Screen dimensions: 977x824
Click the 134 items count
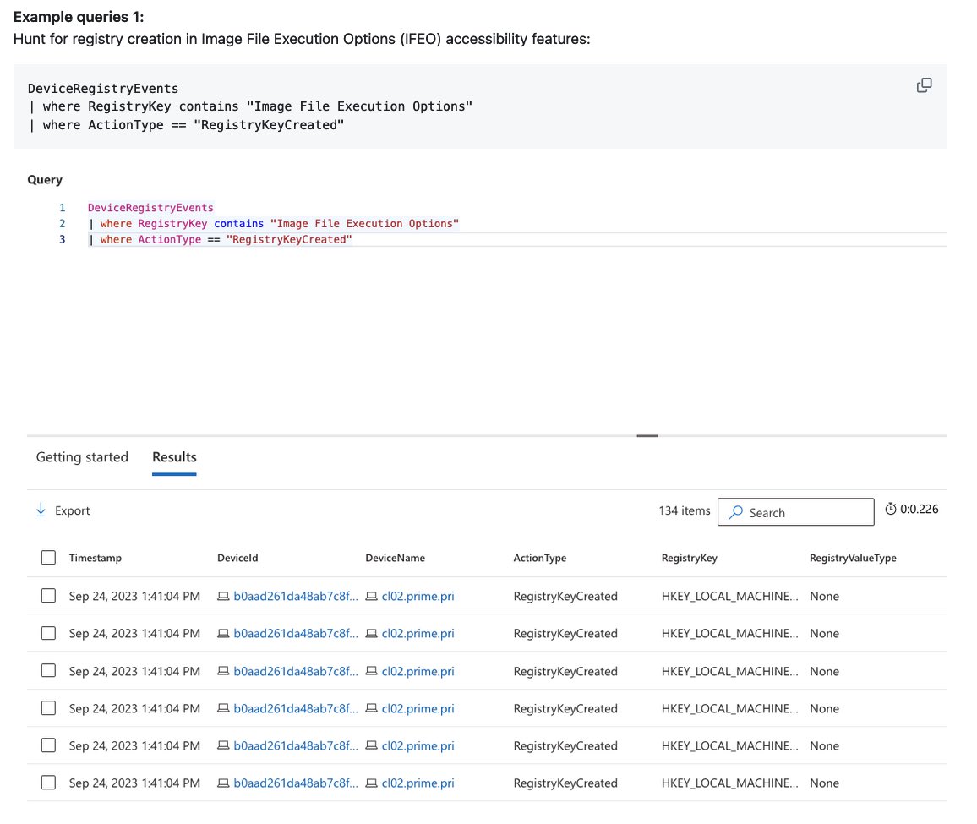[x=684, y=510]
